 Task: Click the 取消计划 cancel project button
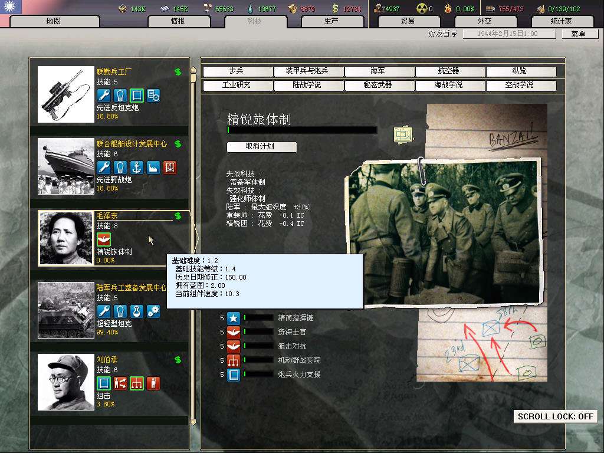tap(261, 146)
